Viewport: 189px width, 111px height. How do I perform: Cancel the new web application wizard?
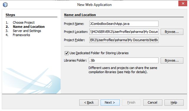point(153,102)
